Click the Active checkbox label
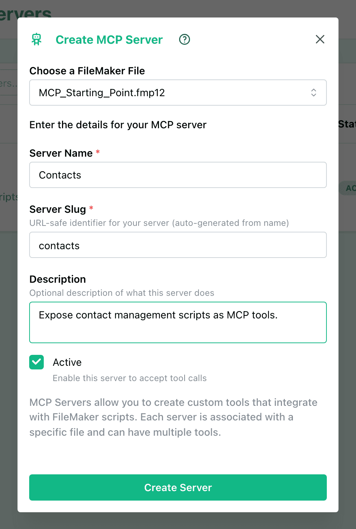356x529 pixels. coord(67,362)
